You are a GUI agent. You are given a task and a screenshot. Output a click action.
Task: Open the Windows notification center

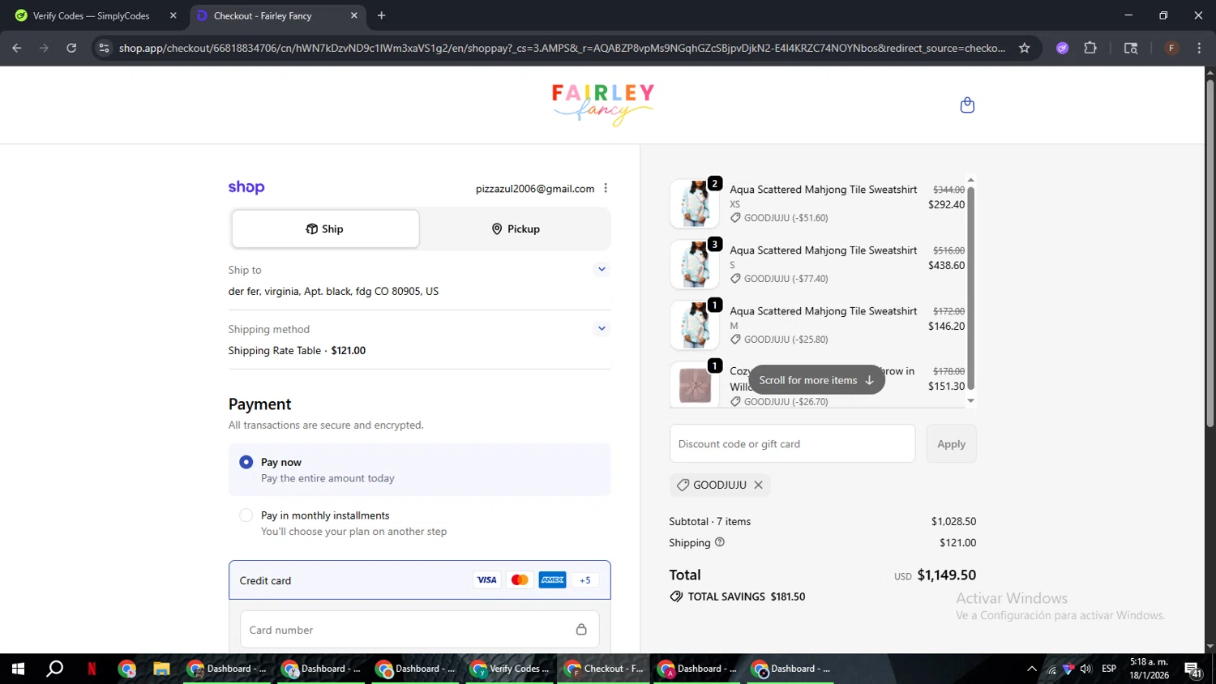tap(1193, 669)
